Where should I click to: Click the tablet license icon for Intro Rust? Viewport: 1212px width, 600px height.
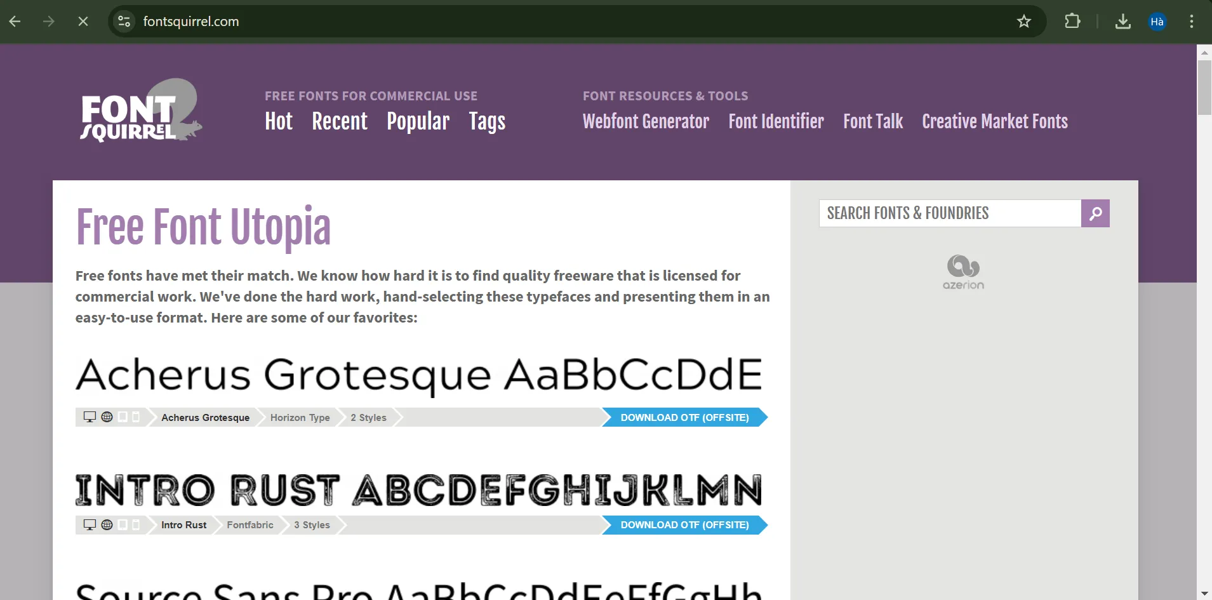tap(124, 524)
